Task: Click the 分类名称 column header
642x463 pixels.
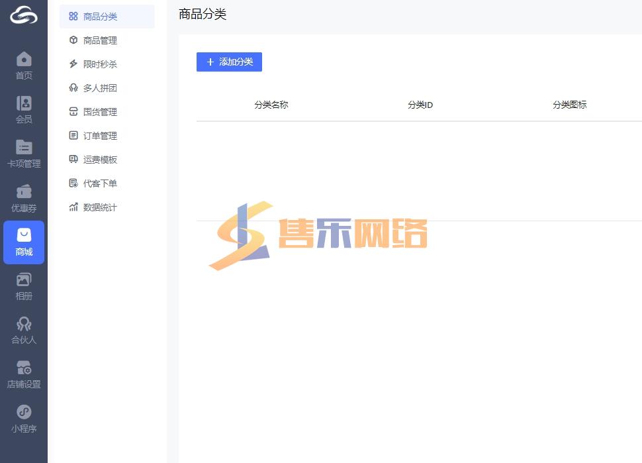Action: tap(271, 105)
